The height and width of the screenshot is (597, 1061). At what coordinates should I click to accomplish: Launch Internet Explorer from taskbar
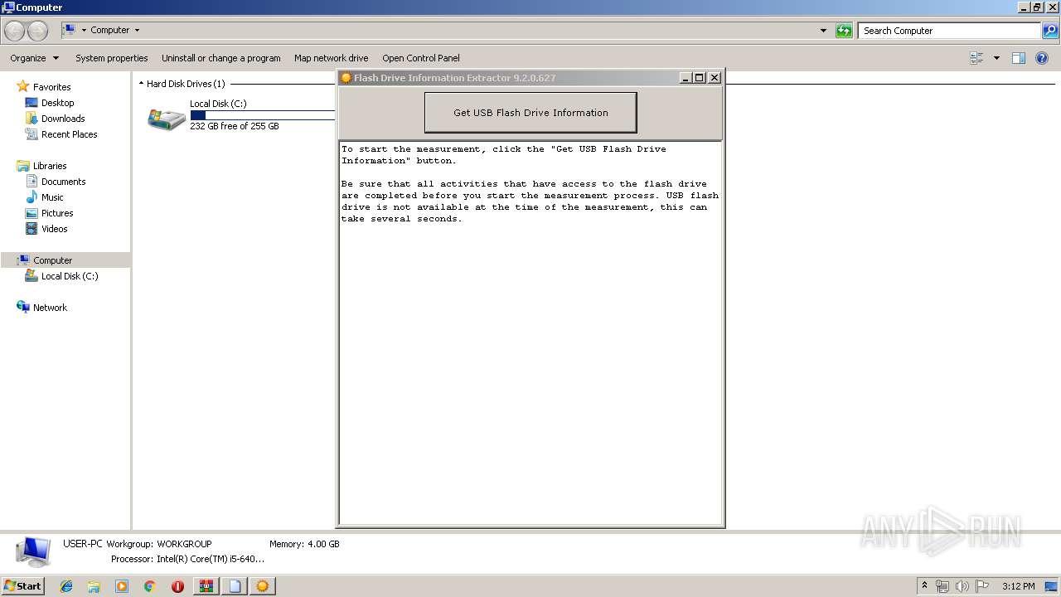pyautogui.click(x=66, y=586)
